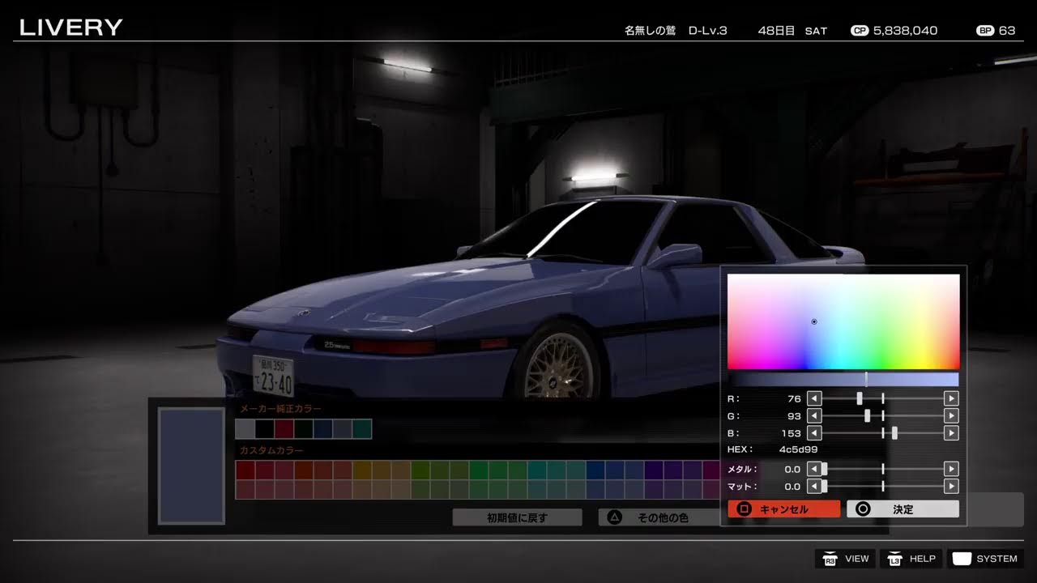This screenshot has width=1037, height=583.
Task: Select the light gray manufacturer color swatch
Action: (245, 429)
